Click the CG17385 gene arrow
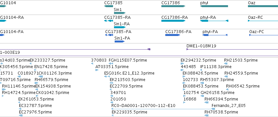The height and width of the screenshot is (117, 278). click(x=108, y=6)
